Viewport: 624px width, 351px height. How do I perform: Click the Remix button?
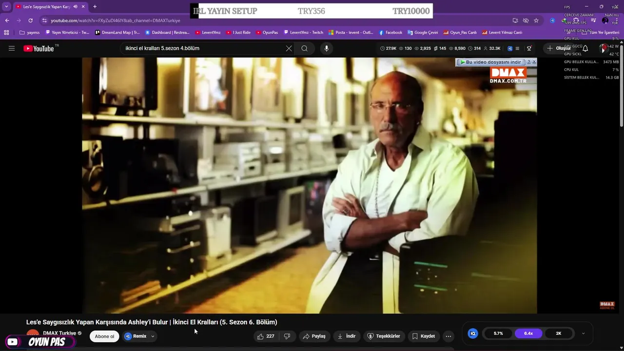136,336
